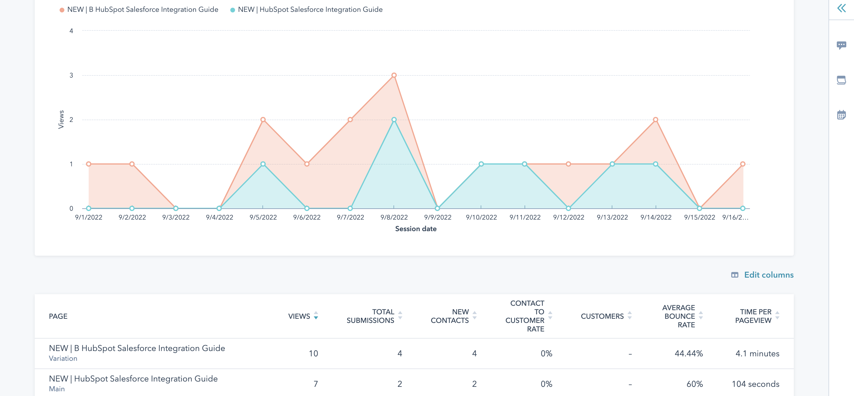Open Edit columns link
854x396 pixels.
[769, 275]
